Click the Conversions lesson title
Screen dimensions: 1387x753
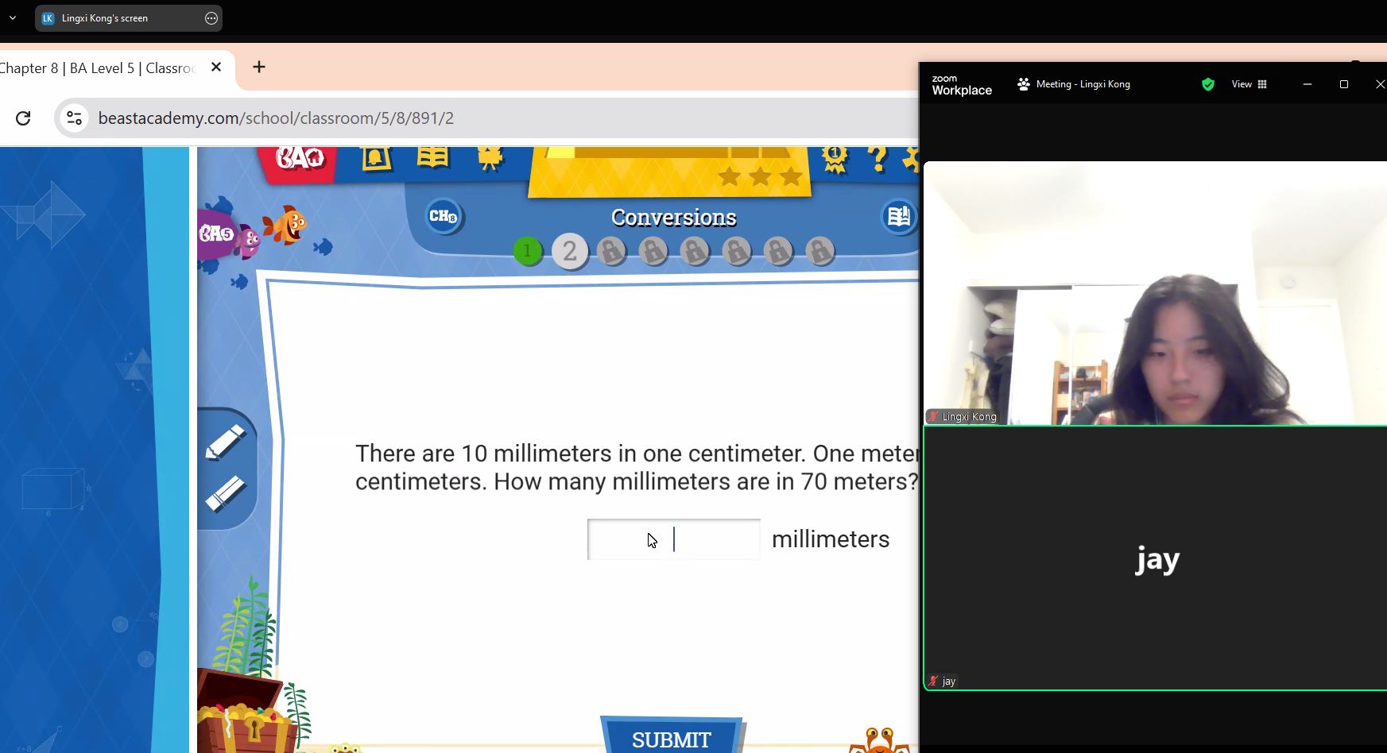(673, 217)
